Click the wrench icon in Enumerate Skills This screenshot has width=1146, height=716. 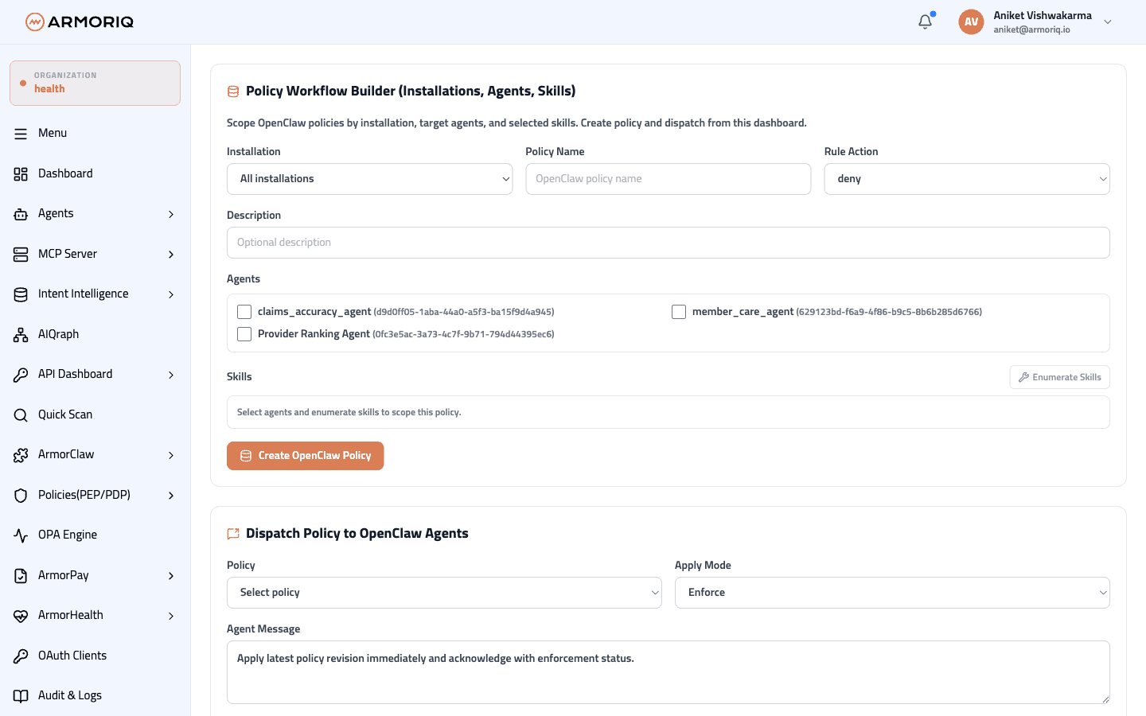click(1024, 377)
